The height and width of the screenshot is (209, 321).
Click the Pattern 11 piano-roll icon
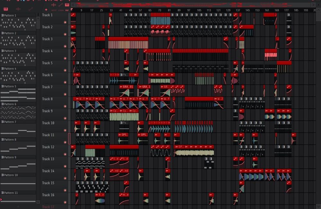(x=2, y=193)
